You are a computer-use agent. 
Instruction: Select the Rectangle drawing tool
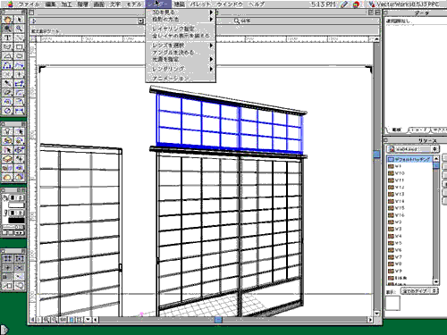pos(19,46)
